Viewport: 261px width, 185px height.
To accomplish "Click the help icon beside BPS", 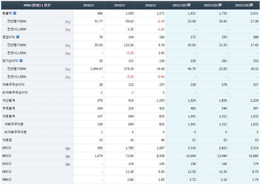I will point(10,156).
